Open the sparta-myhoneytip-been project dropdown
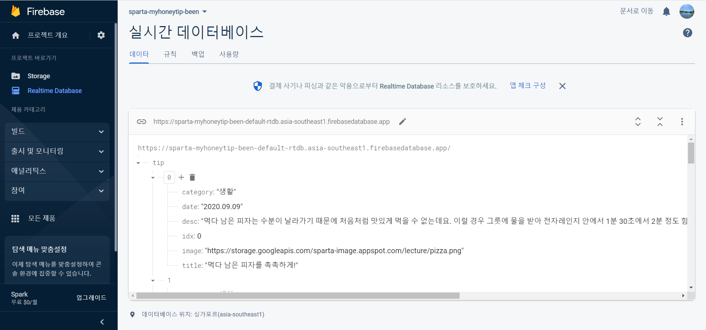 (168, 12)
